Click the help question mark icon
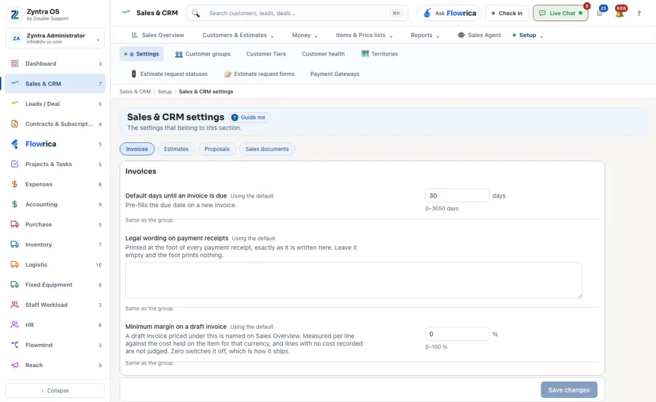Viewport: 656px width, 402px height. [x=639, y=14]
